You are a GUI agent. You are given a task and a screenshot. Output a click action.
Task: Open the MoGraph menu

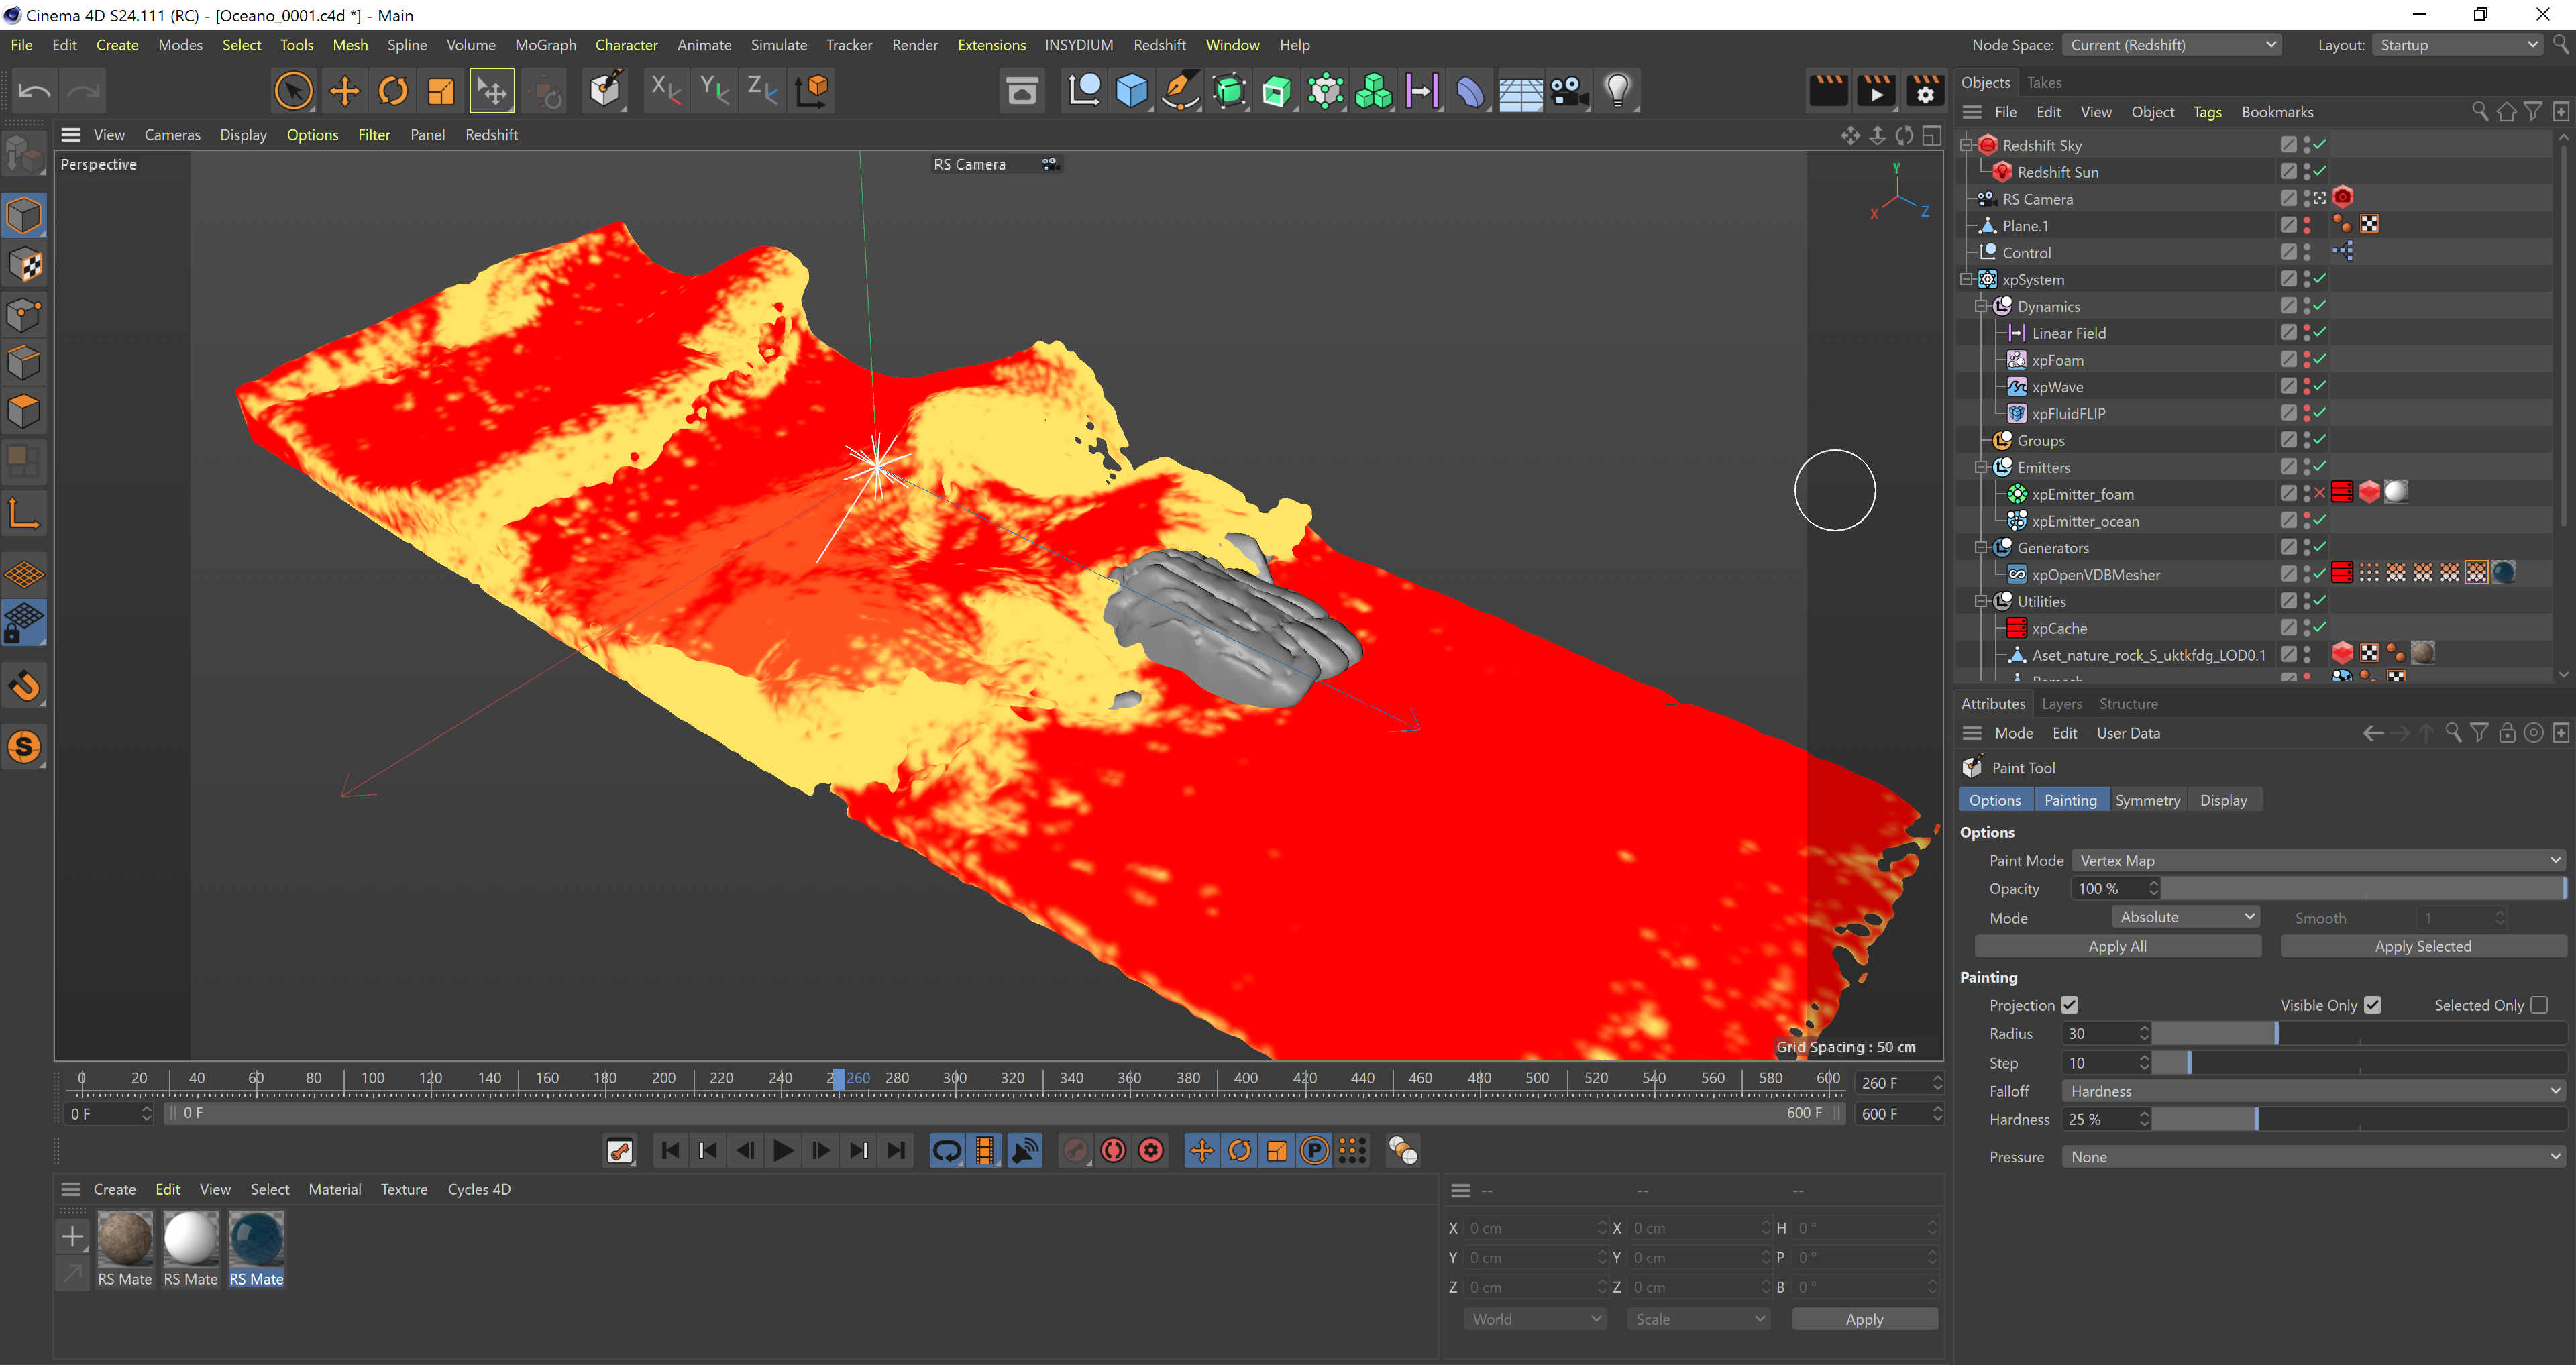[x=545, y=45]
